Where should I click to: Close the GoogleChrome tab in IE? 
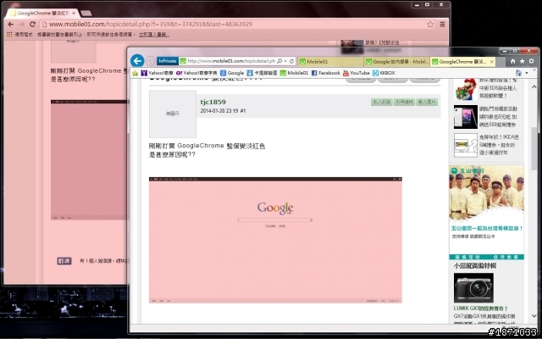pos(492,62)
